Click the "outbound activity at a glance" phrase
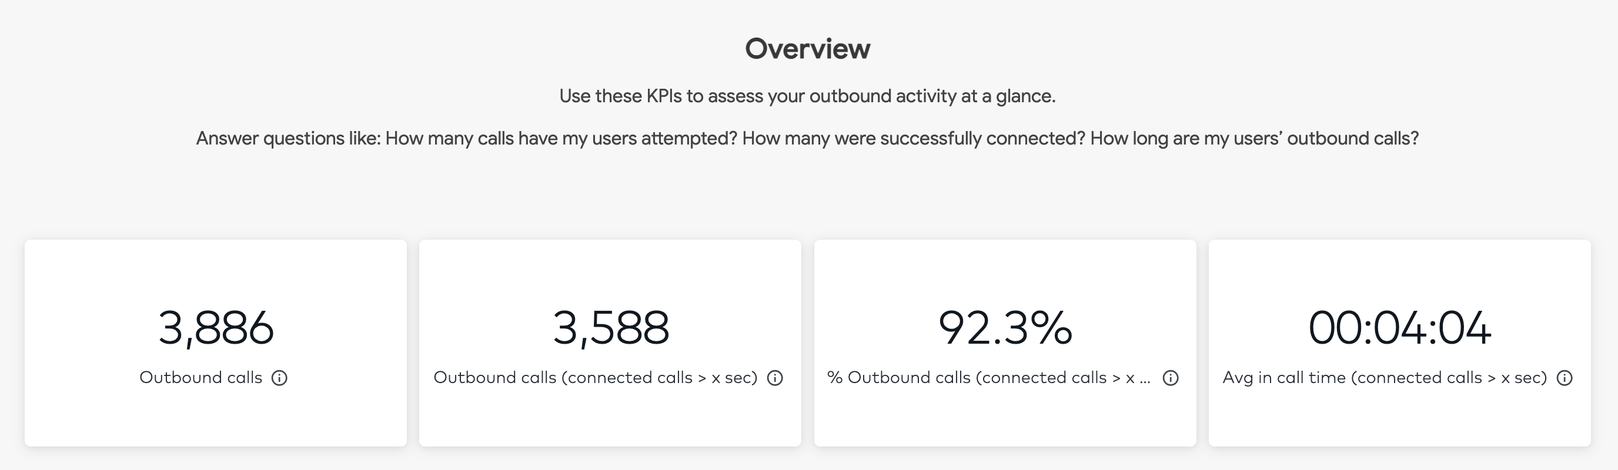 932,96
